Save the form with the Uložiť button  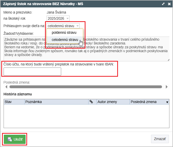[x=15, y=139]
